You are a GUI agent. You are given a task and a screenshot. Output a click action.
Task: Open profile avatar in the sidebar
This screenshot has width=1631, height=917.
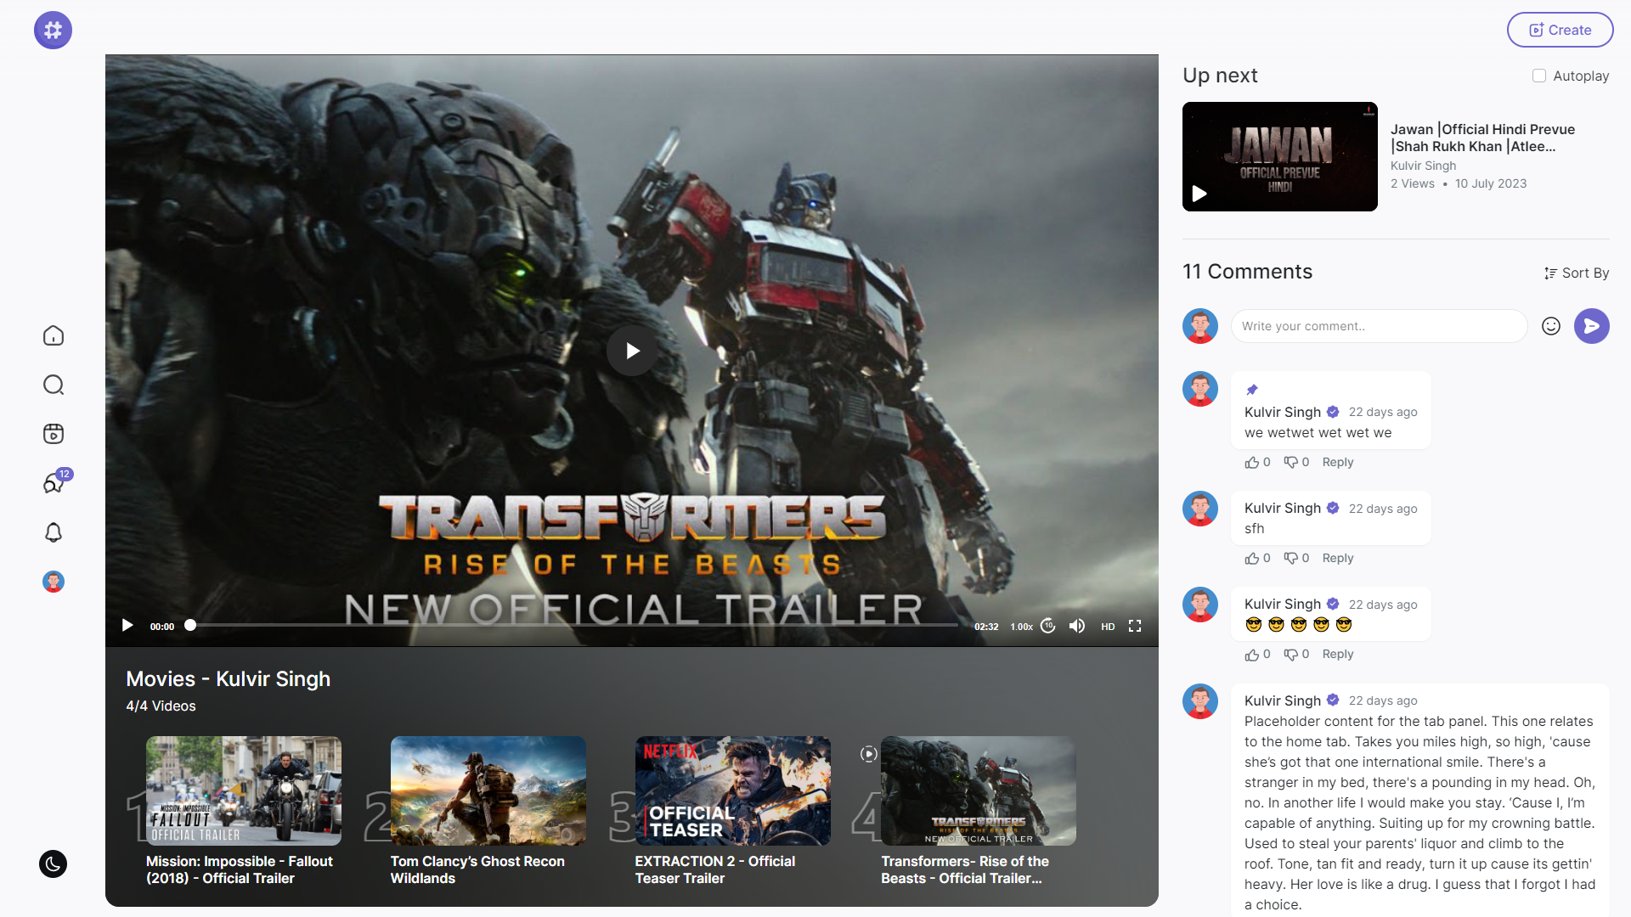(x=54, y=582)
